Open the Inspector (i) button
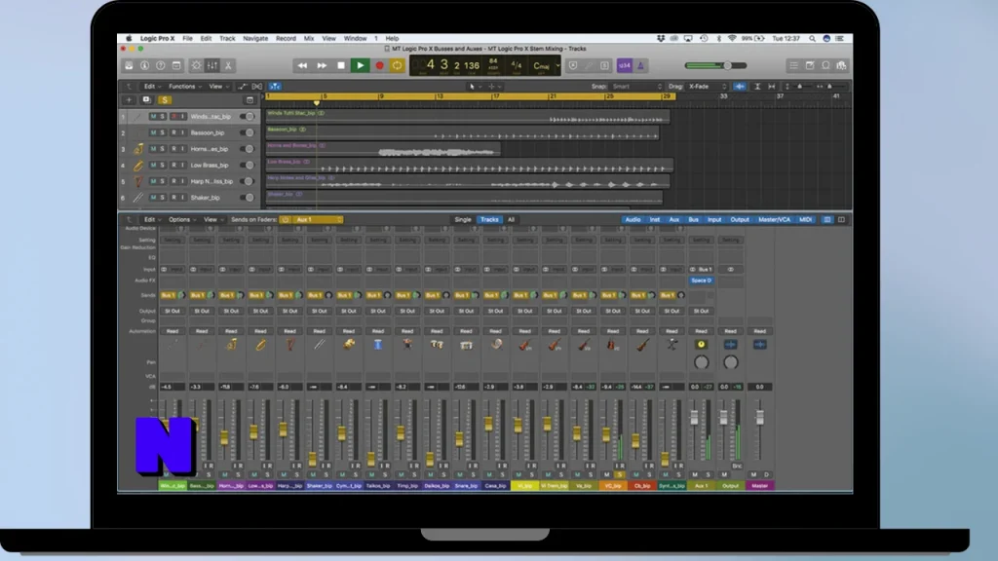Image resolution: width=998 pixels, height=561 pixels. click(144, 65)
